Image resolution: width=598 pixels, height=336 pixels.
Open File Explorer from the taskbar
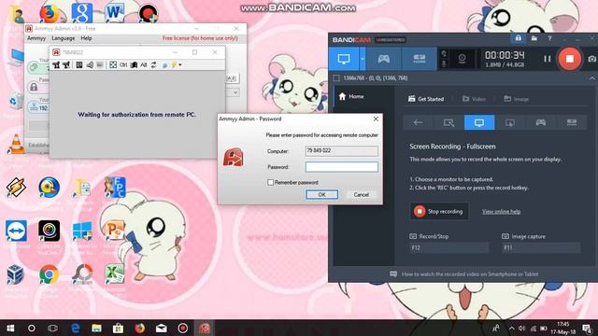point(96,328)
